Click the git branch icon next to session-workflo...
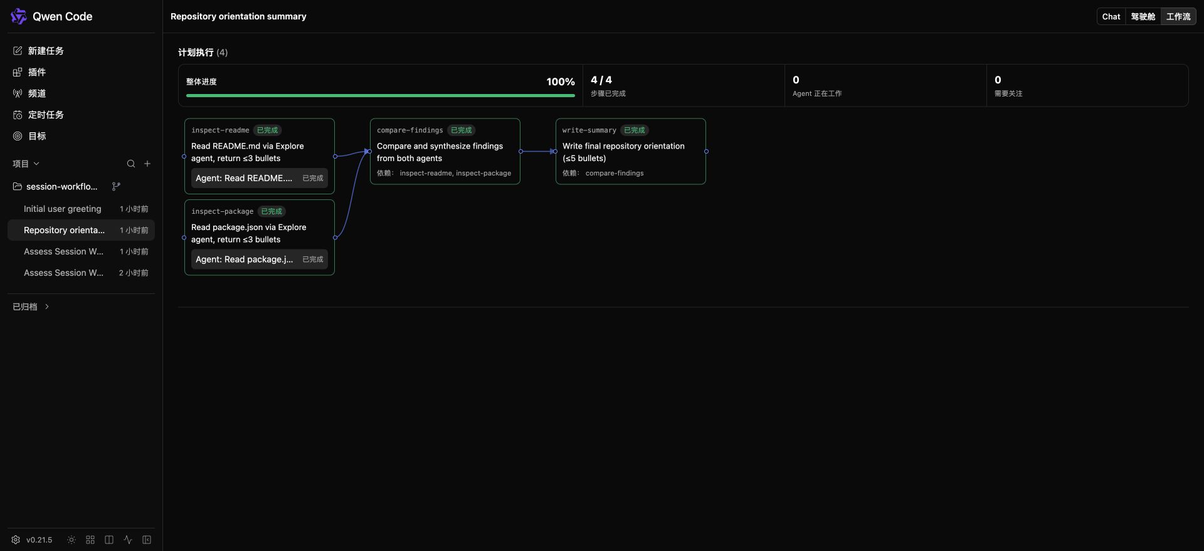The image size is (1204, 551). 116,187
